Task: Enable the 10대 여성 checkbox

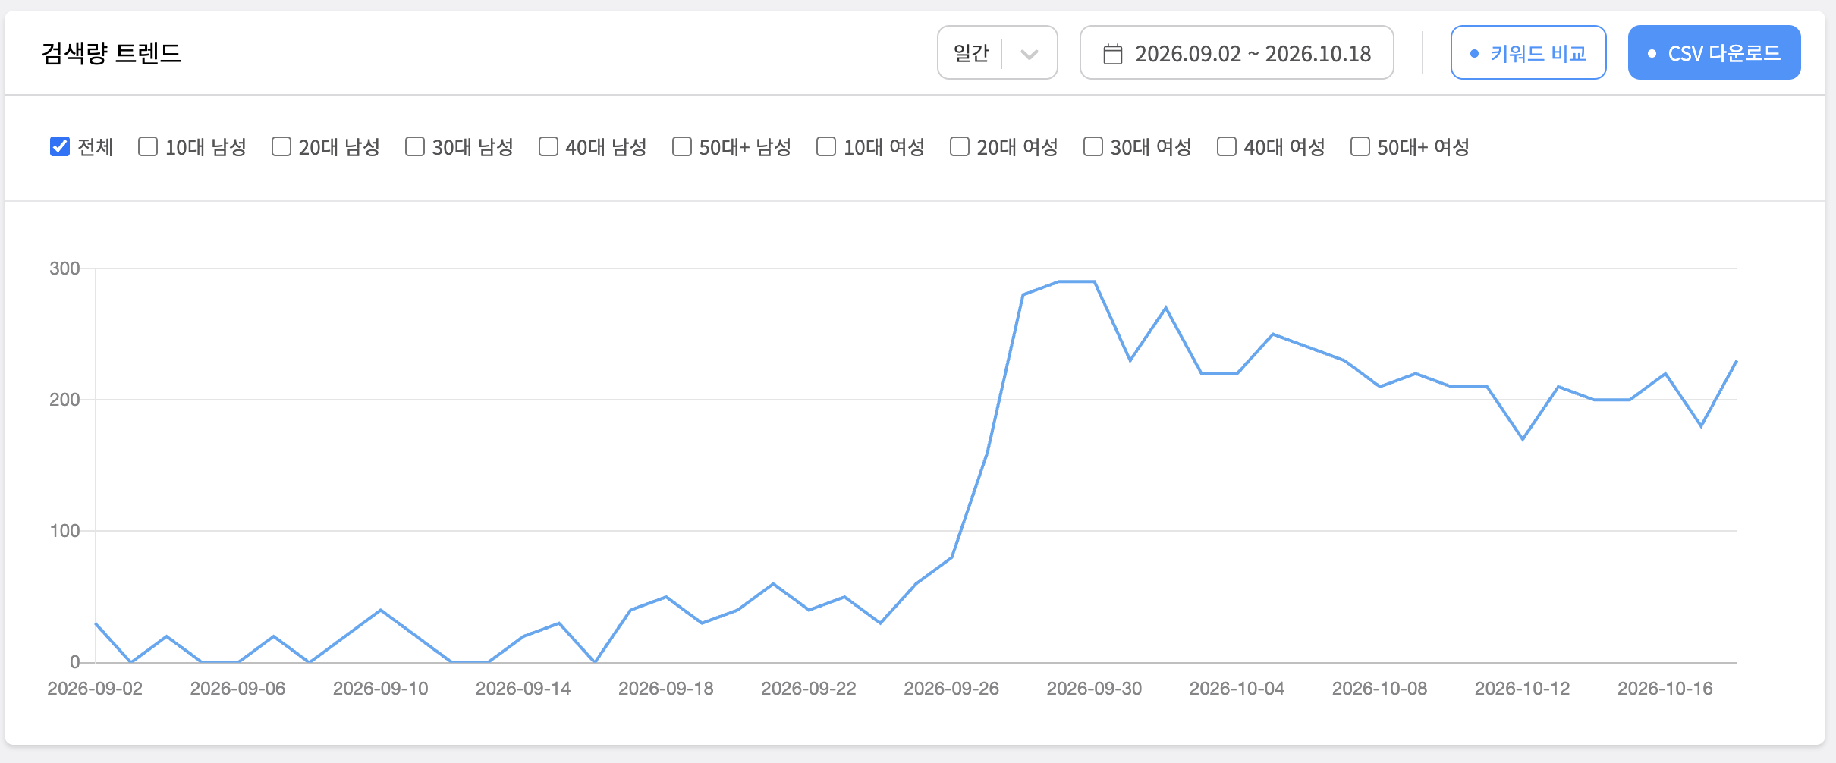Action: coord(826,146)
